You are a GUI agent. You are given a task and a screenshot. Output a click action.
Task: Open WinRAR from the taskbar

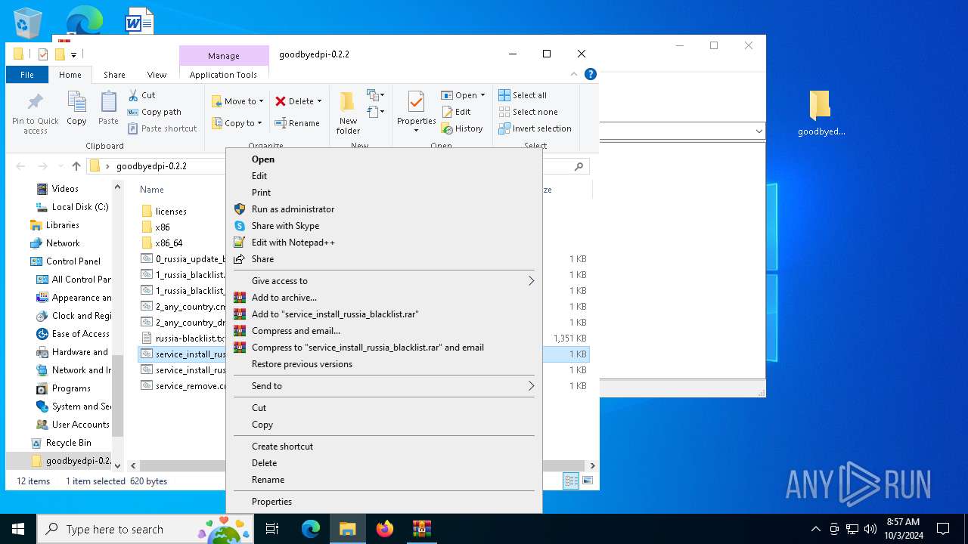(421, 529)
